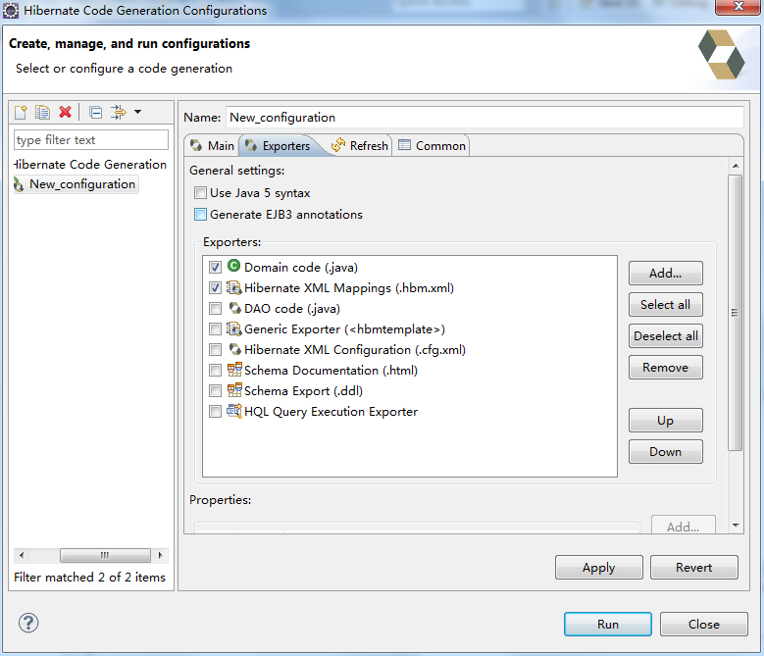Close the window with red X button
Viewport: 764px width, 656px height.
point(738,7)
